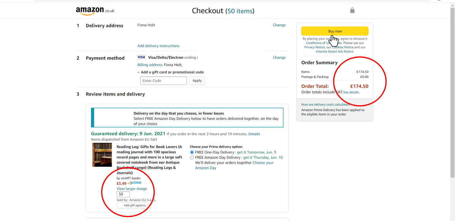
Task: Open the 50 items link in the header
Action: point(240,11)
